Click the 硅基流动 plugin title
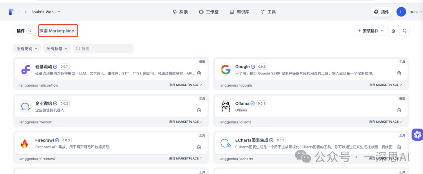 pyautogui.click(x=44, y=67)
